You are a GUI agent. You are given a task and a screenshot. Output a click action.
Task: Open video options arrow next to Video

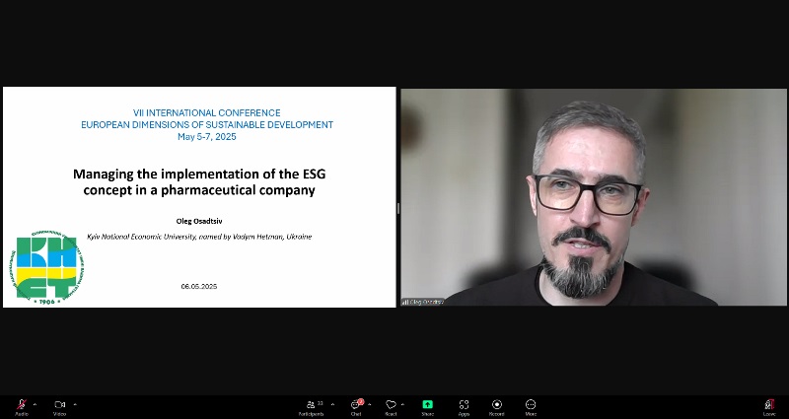[75, 404]
